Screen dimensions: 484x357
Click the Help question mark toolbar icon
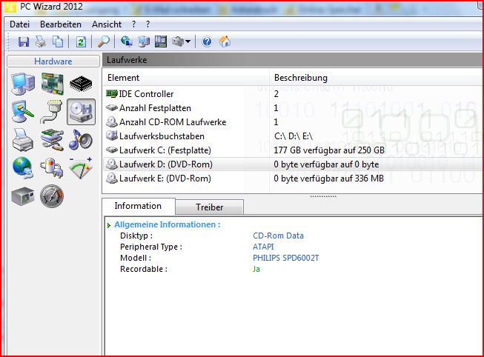(x=207, y=41)
